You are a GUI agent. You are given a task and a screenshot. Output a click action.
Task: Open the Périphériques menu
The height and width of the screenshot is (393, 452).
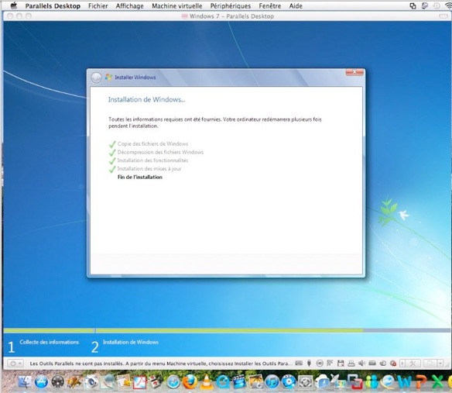coord(231,5)
